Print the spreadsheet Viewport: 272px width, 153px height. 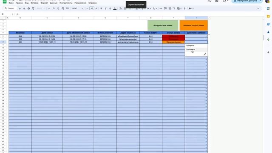28,8
